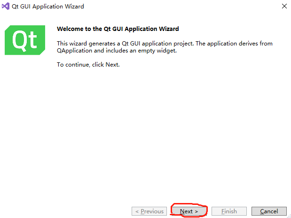This screenshot has height=218, width=291.
Task: Click the 'Qt GUI Application Wizard' title text
Action: [48, 7]
